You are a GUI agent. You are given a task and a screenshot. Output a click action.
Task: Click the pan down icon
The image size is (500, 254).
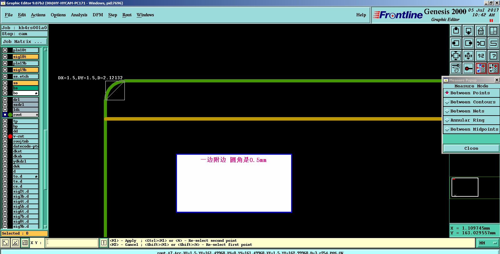[x=468, y=31]
